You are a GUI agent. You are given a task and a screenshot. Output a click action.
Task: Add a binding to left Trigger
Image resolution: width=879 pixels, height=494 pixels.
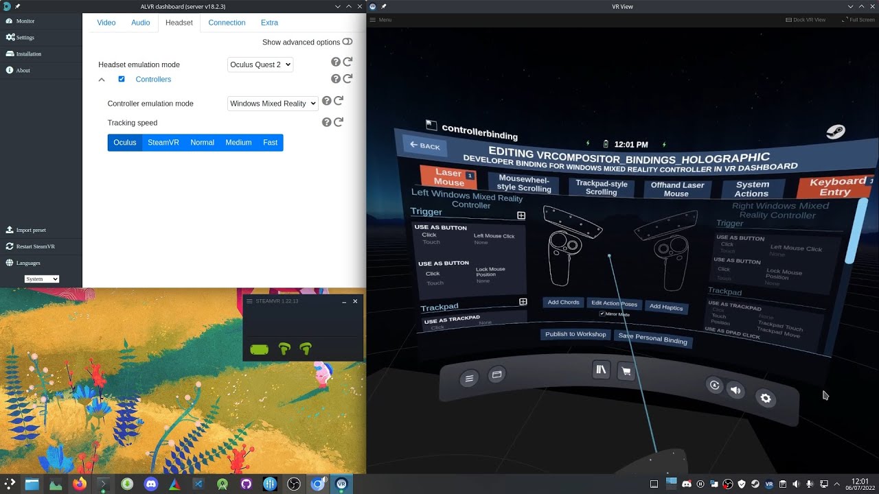click(x=521, y=215)
